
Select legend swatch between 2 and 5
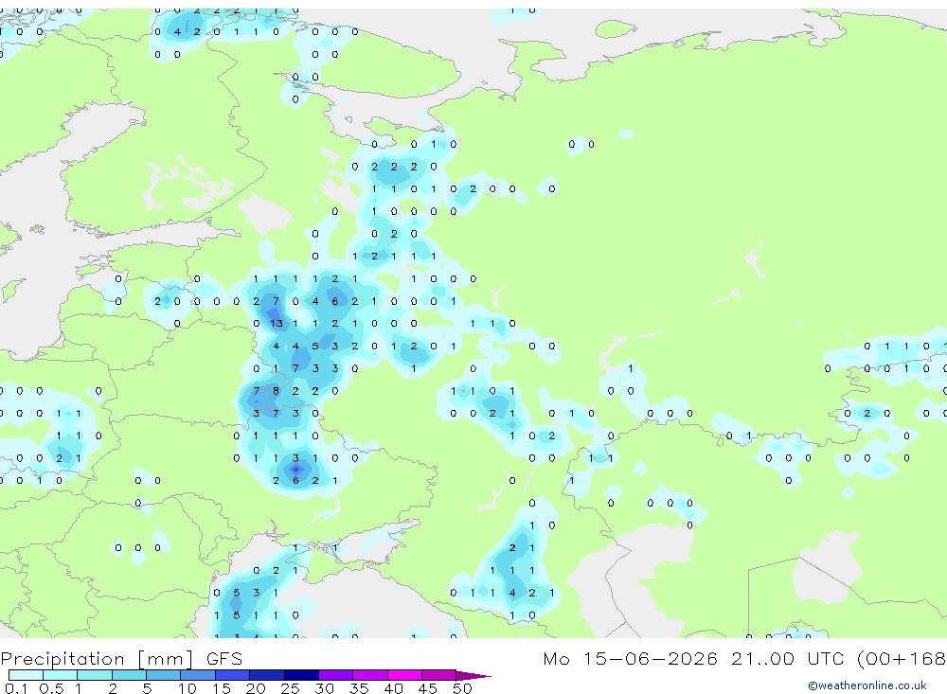pyautogui.click(x=129, y=675)
